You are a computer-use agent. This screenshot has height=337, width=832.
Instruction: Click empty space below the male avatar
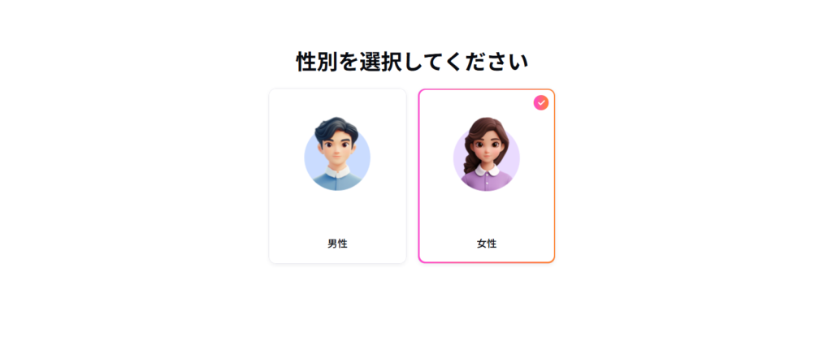pos(337,213)
